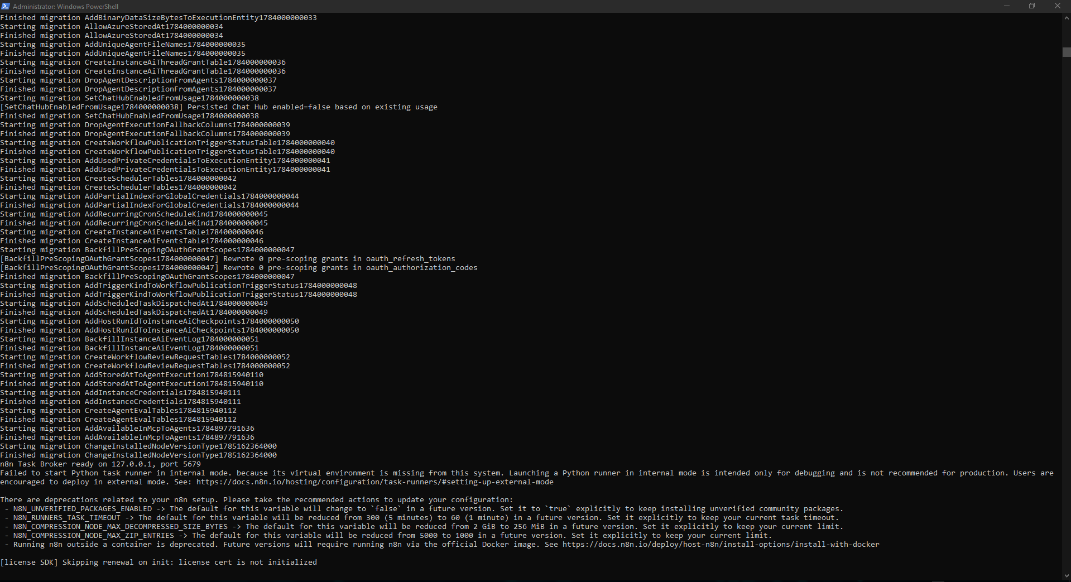Click the "[license SDK] Skipping renewal" line
The image size is (1071, 582).
point(159,562)
